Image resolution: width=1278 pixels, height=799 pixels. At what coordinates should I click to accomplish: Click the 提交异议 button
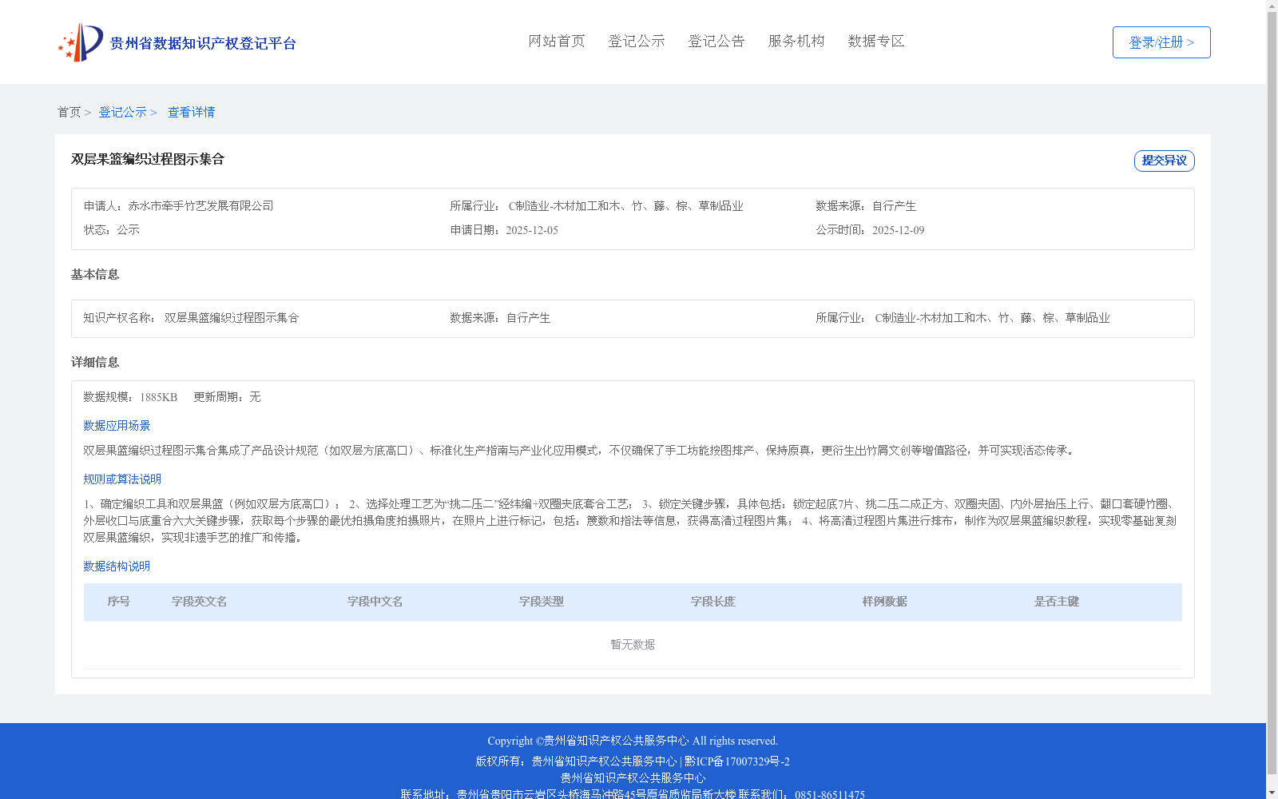coord(1165,161)
